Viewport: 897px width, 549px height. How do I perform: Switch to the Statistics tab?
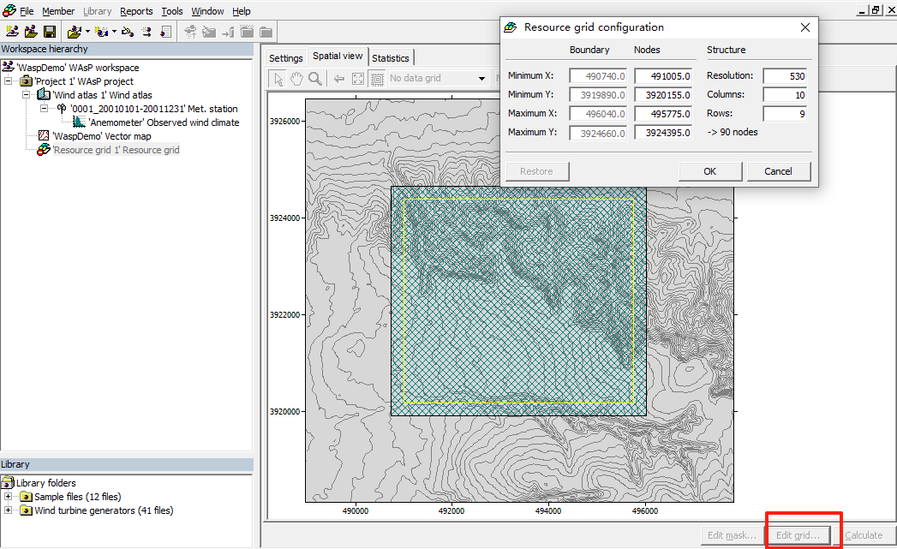point(390,58)
